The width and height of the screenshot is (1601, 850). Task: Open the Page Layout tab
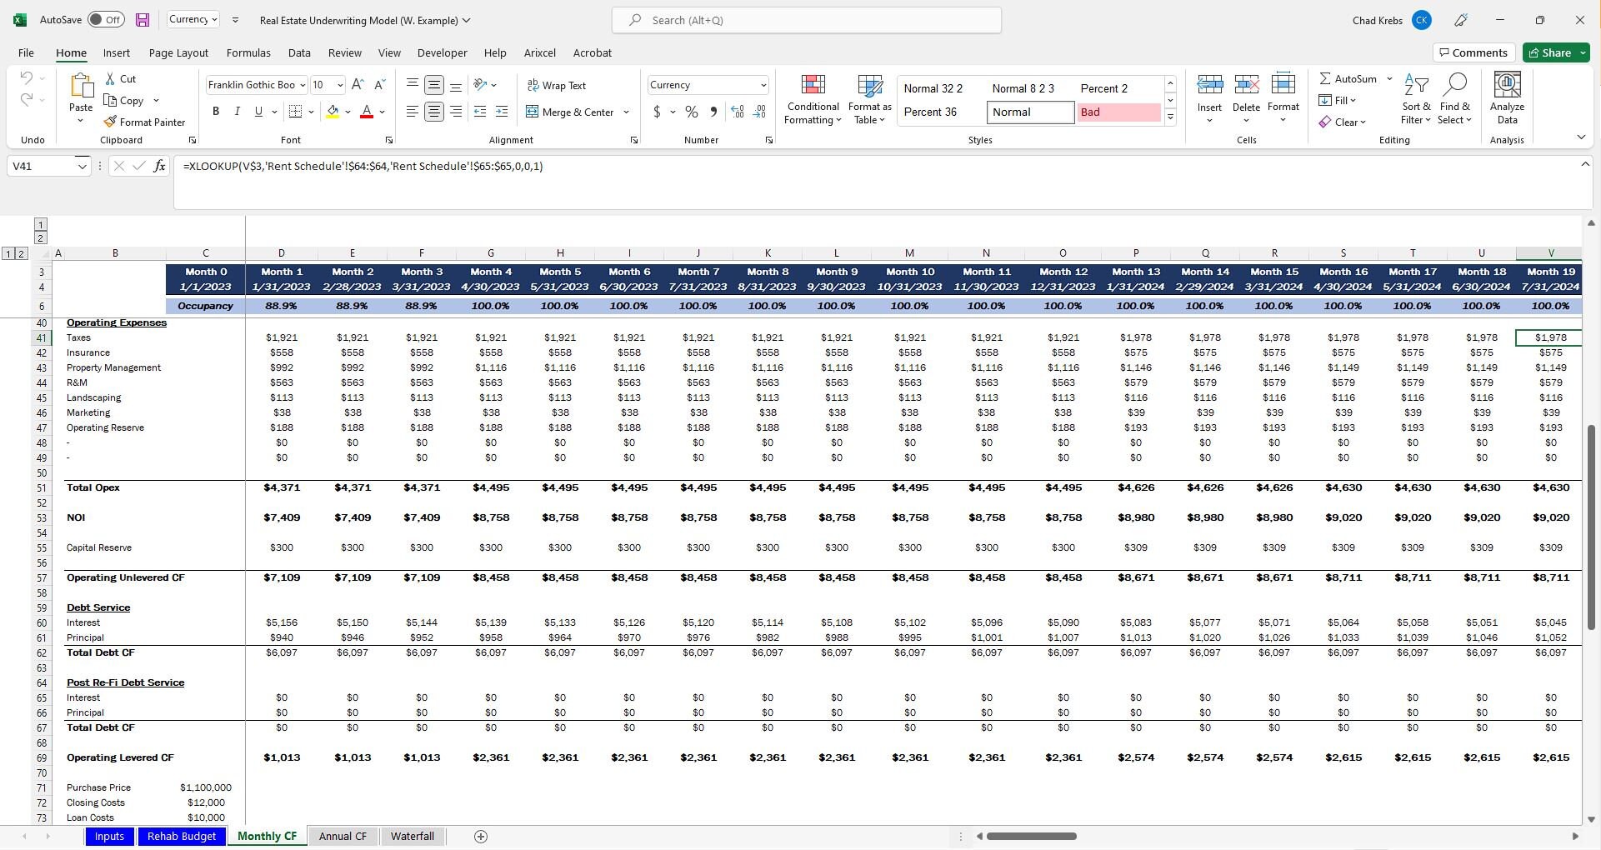(x=178, y=52)
